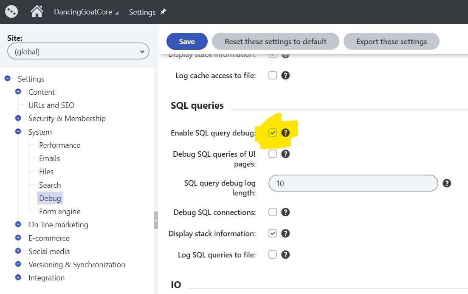
Task: Collapse the Settings root node
Action: [x=8, y=79]
